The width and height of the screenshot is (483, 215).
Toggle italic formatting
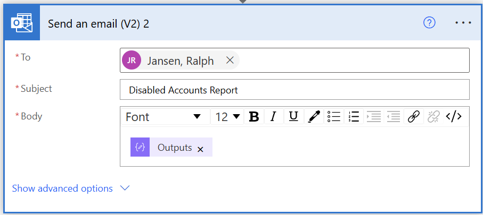pos(273,117)
